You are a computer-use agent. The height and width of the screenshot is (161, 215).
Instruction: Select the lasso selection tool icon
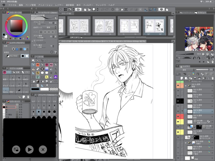(46, 60)
